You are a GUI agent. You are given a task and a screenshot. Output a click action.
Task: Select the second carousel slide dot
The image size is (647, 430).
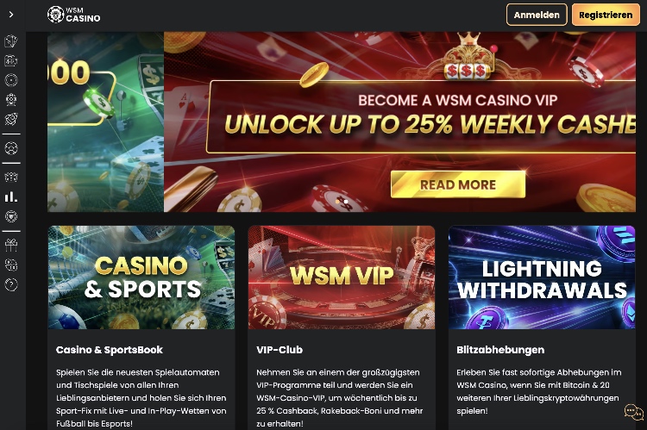(x=346, y=202)
